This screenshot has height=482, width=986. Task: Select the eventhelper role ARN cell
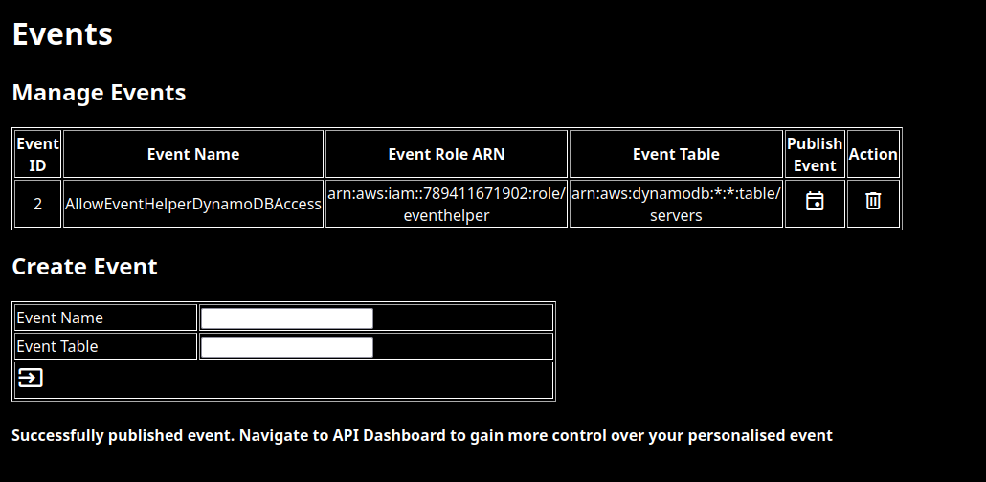(x=446, y=204)
